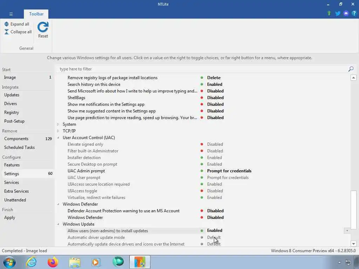Screen dimensions: 359x269
Task: Click the filter text input field
Action: [x=202, y=69]
